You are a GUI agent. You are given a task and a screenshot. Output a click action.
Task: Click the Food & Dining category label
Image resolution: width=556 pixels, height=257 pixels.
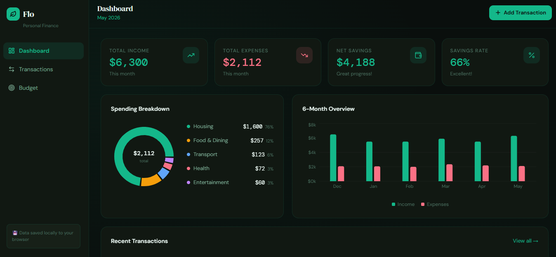click(x=211, y=140)
